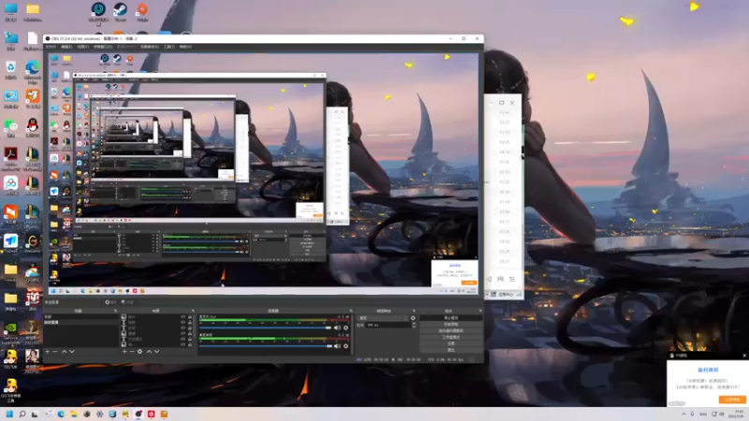Open the Microsoft Edge desktop shortcut
The width and height of the screenshot is (749, 421).
(33, 71)
